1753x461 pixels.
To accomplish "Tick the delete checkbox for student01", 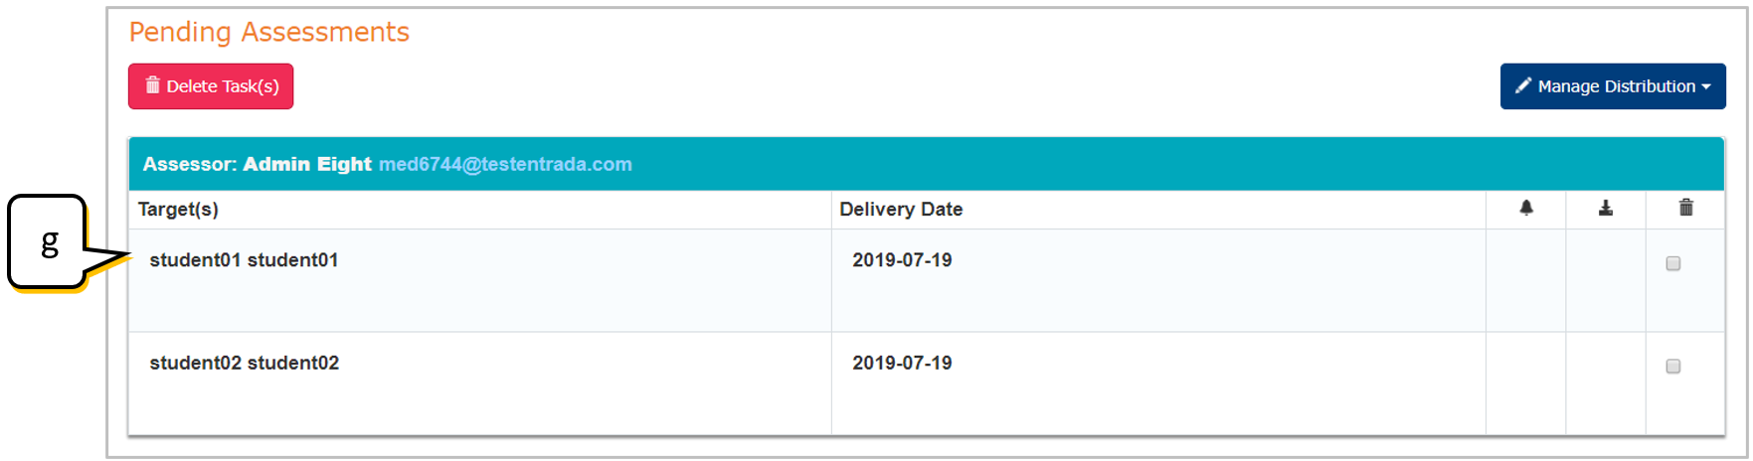I will pos(1673,263).
